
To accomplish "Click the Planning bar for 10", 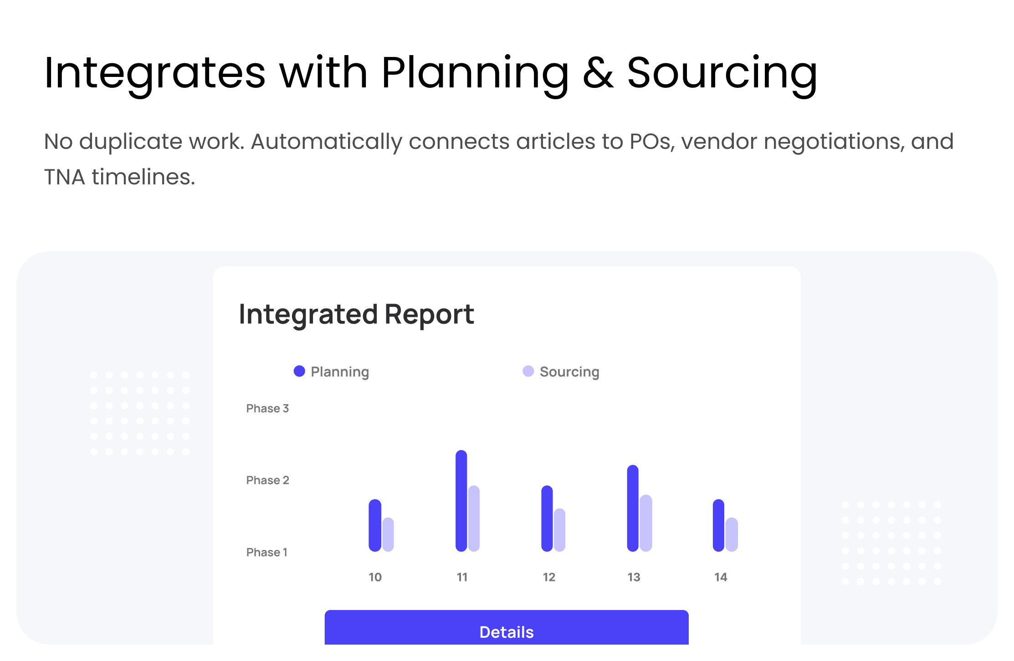I will pos(375,525).
